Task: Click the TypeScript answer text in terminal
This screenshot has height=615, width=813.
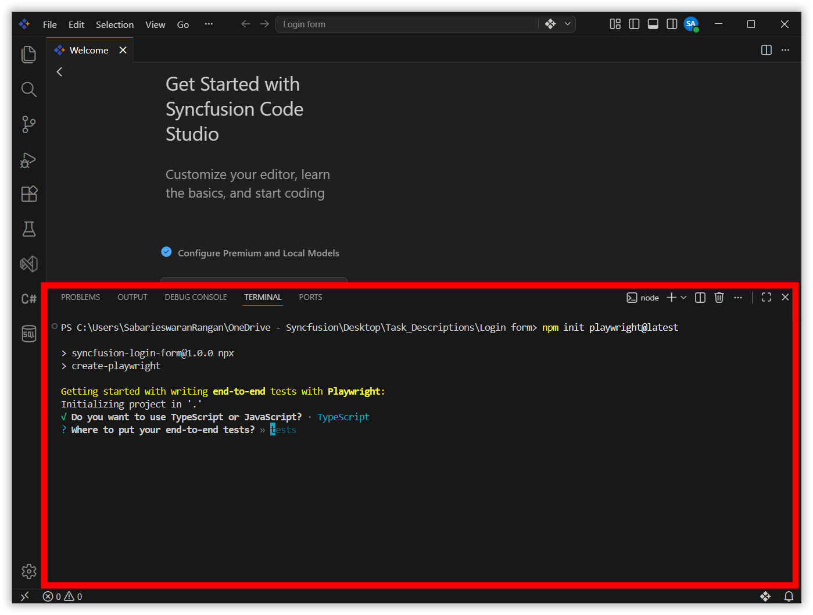Action: coord(343,417)
